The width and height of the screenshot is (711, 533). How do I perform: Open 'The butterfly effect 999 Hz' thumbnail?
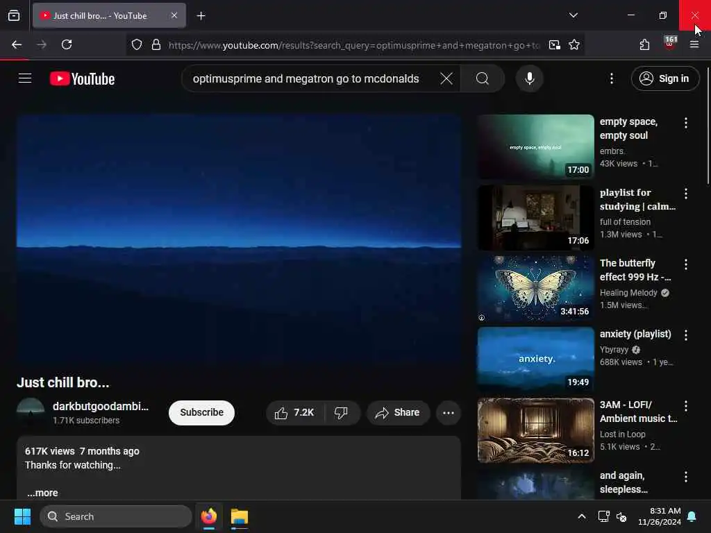535,288
